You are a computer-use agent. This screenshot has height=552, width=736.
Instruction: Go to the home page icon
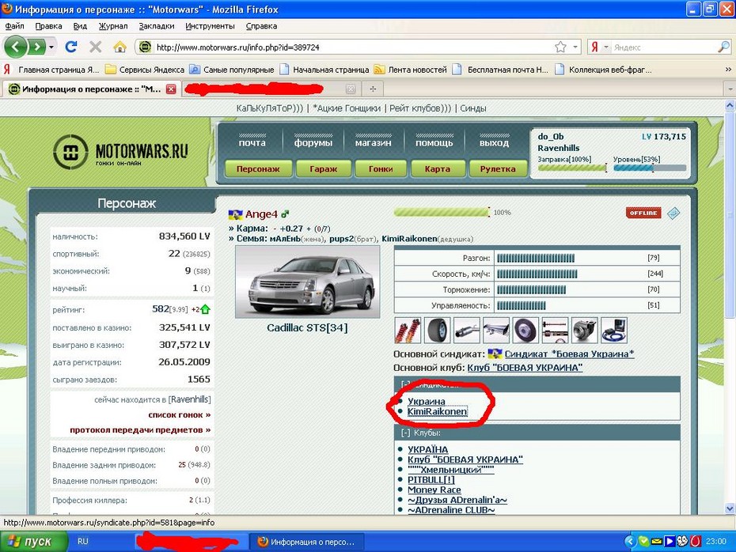[120, 47]
